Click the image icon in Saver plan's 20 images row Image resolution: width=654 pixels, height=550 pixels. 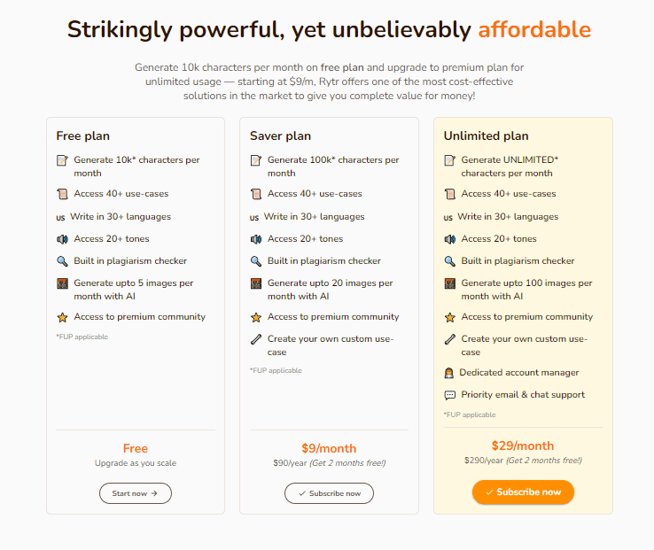(256, 283)
